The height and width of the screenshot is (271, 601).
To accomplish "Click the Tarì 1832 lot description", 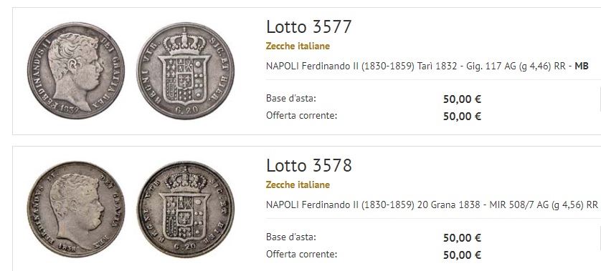I will [427, 66].
